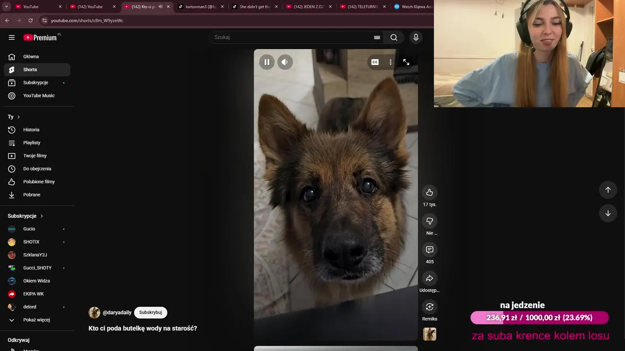Open Playlisty in sidebar
This screenshot has width=625, height=351.
coord(37,143)
